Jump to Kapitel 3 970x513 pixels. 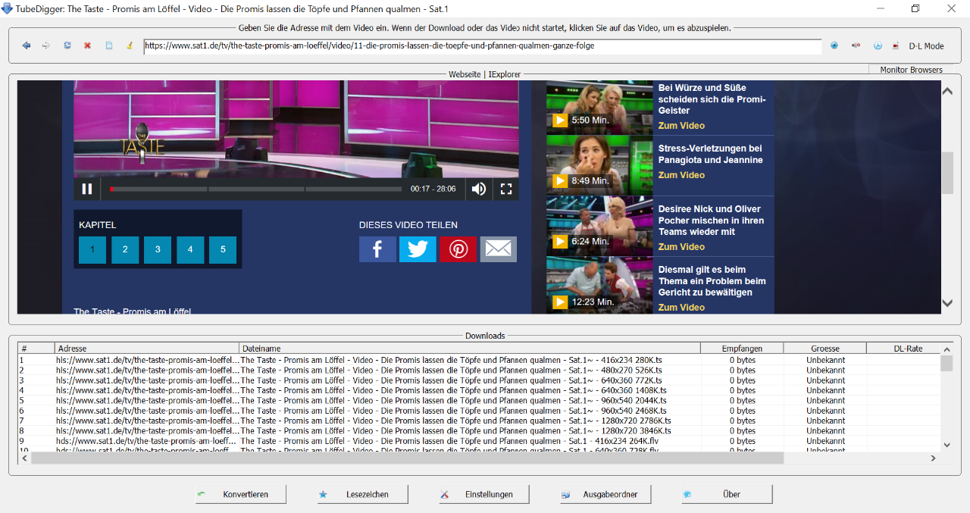pyautogui.click(x=158, y=249)
